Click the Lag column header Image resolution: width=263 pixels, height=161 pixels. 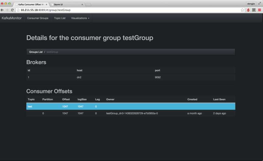point(98,99)
